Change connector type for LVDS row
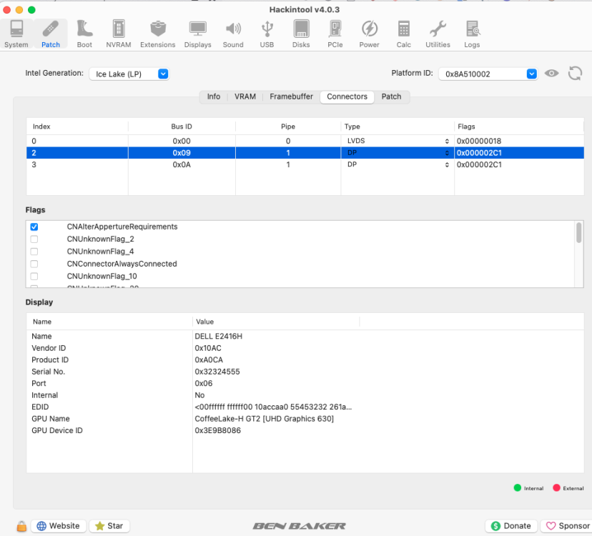This screenshot has width=592, height=536. click(398, 141)
